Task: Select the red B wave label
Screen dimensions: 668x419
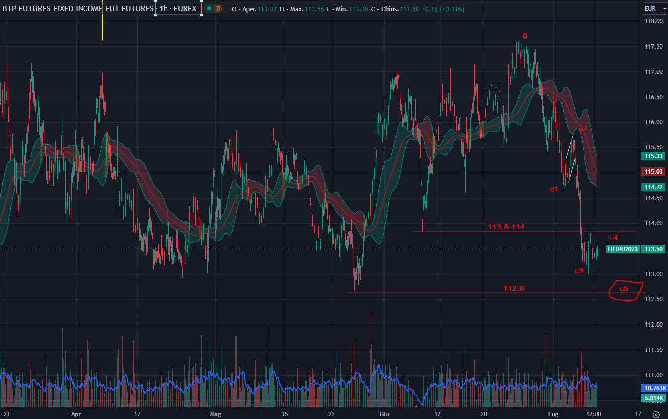Action: tap(525, 35)
